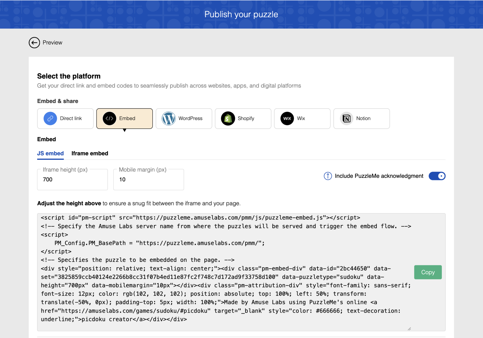Click the Iframe height field showing 700
The width and height of the screenshot is (483, 338).
click(x=73, y=179)
